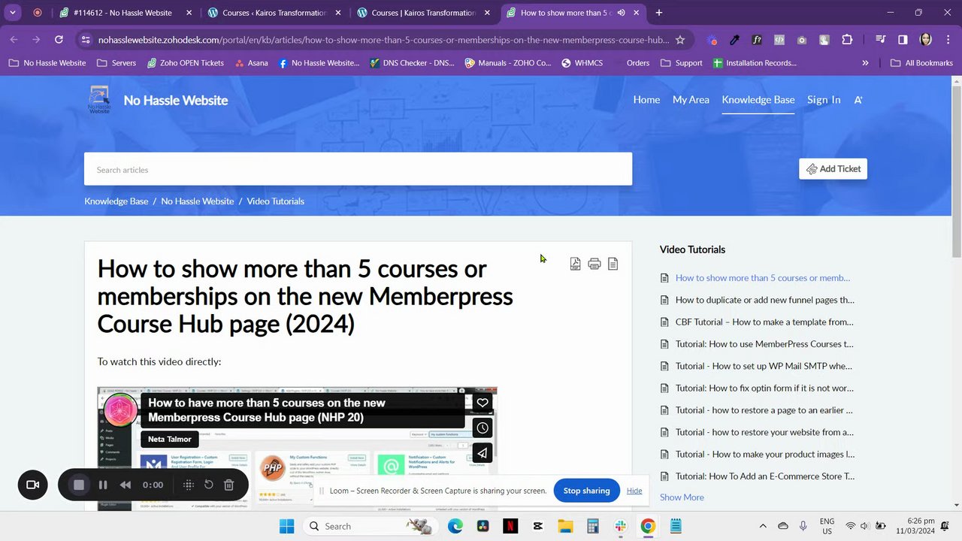
Task: Show hidden bookmarks with the chevron
Action: point(865,63)
